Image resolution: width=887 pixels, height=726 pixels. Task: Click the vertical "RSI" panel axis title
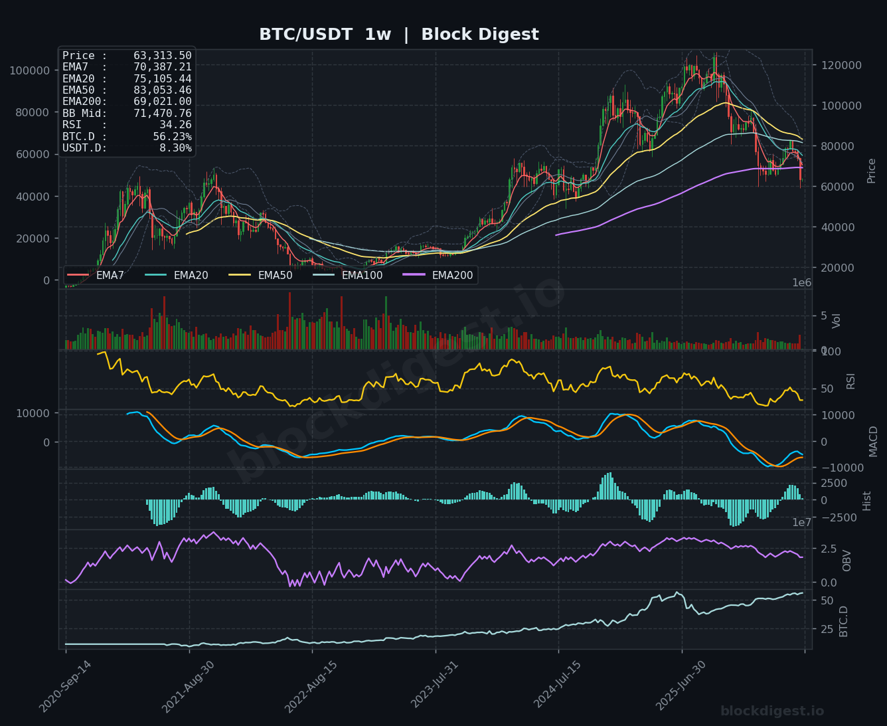pyautogui.click(x=850, y=381)
